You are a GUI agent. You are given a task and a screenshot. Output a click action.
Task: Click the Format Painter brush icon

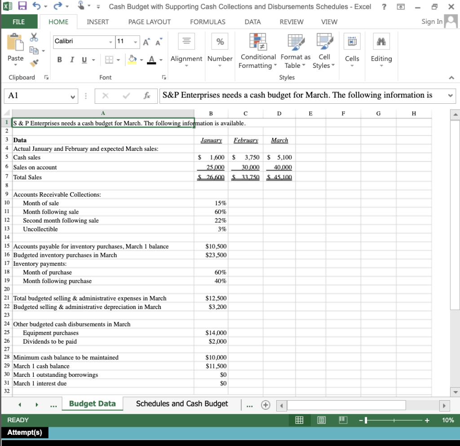click(34, 63)
